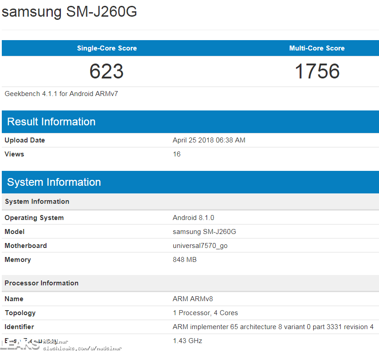This screenshot has width=379, height=353.
Task: Click the Single-Core Score header
Action: point(107,48)
